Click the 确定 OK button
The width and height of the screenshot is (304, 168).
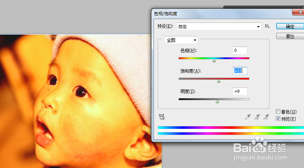click(x=290, y=26)
